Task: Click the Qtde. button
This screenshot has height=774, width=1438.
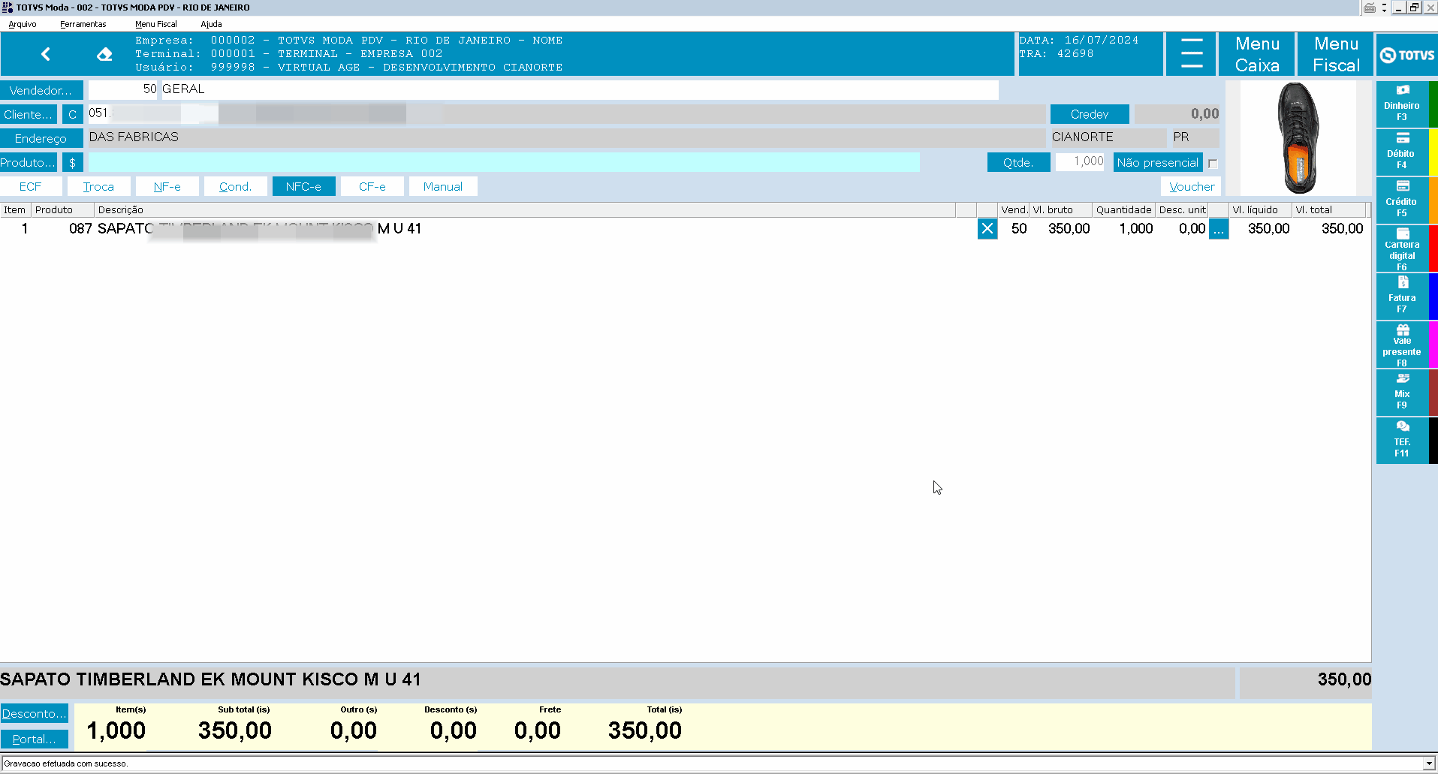Action: 1018,162
